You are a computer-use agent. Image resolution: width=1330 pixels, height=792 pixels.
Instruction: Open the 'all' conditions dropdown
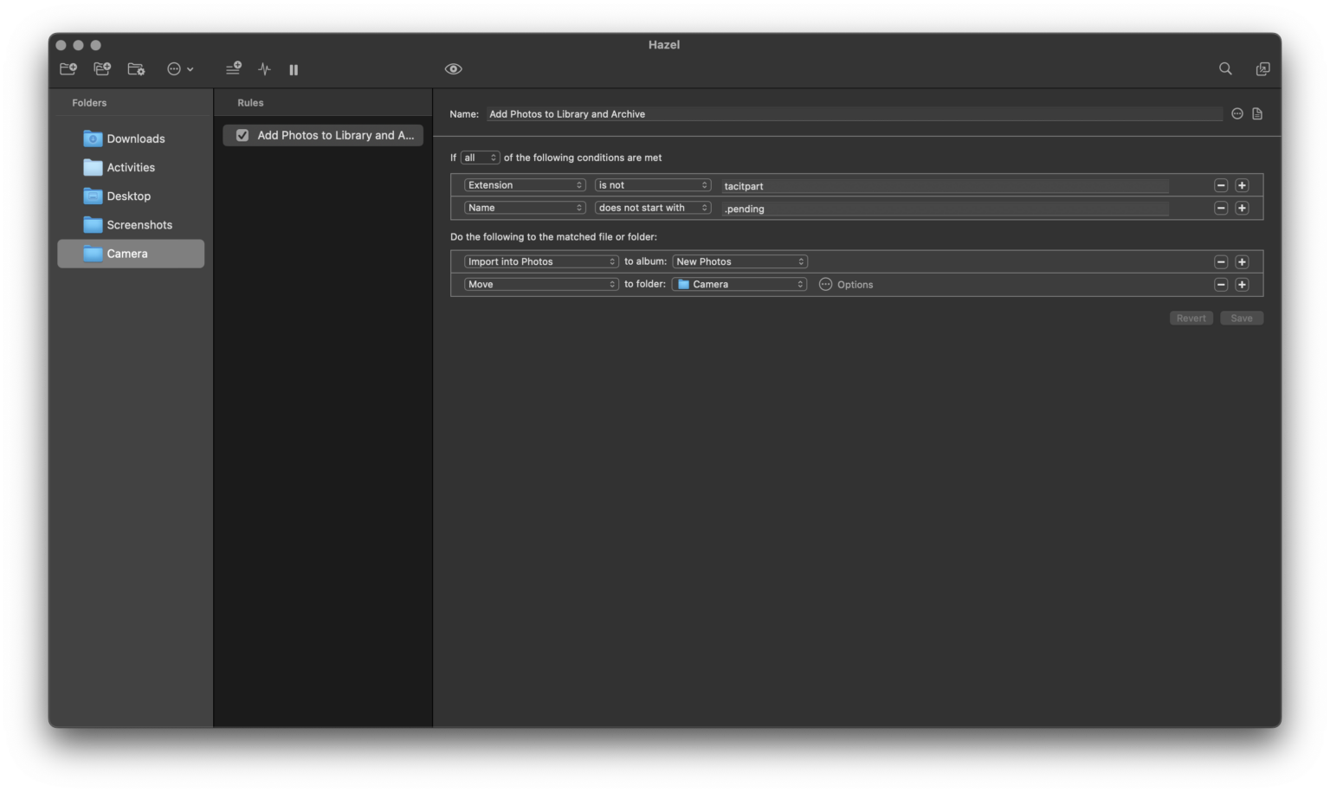coord(481,157)
